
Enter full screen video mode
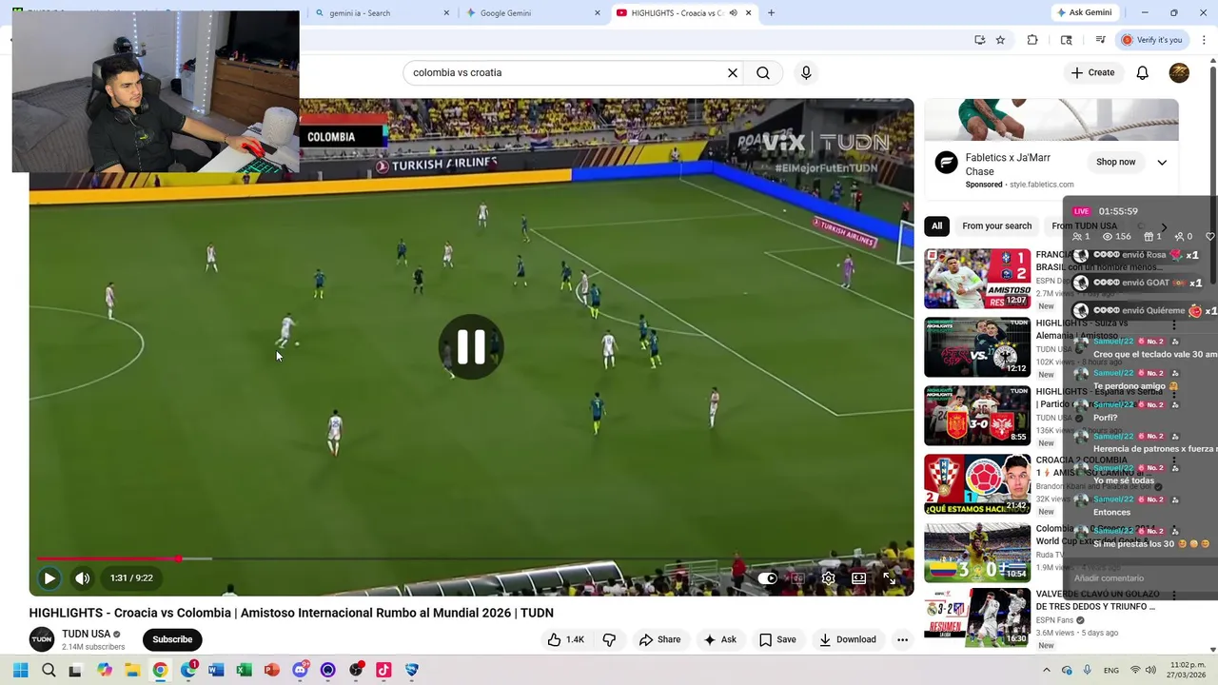(x=889, y=577)
